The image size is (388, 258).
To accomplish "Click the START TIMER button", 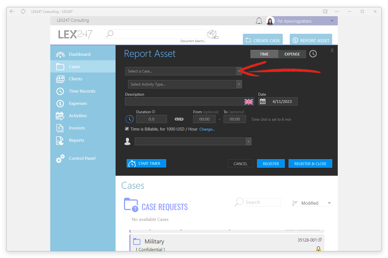I will click(146, 163).
